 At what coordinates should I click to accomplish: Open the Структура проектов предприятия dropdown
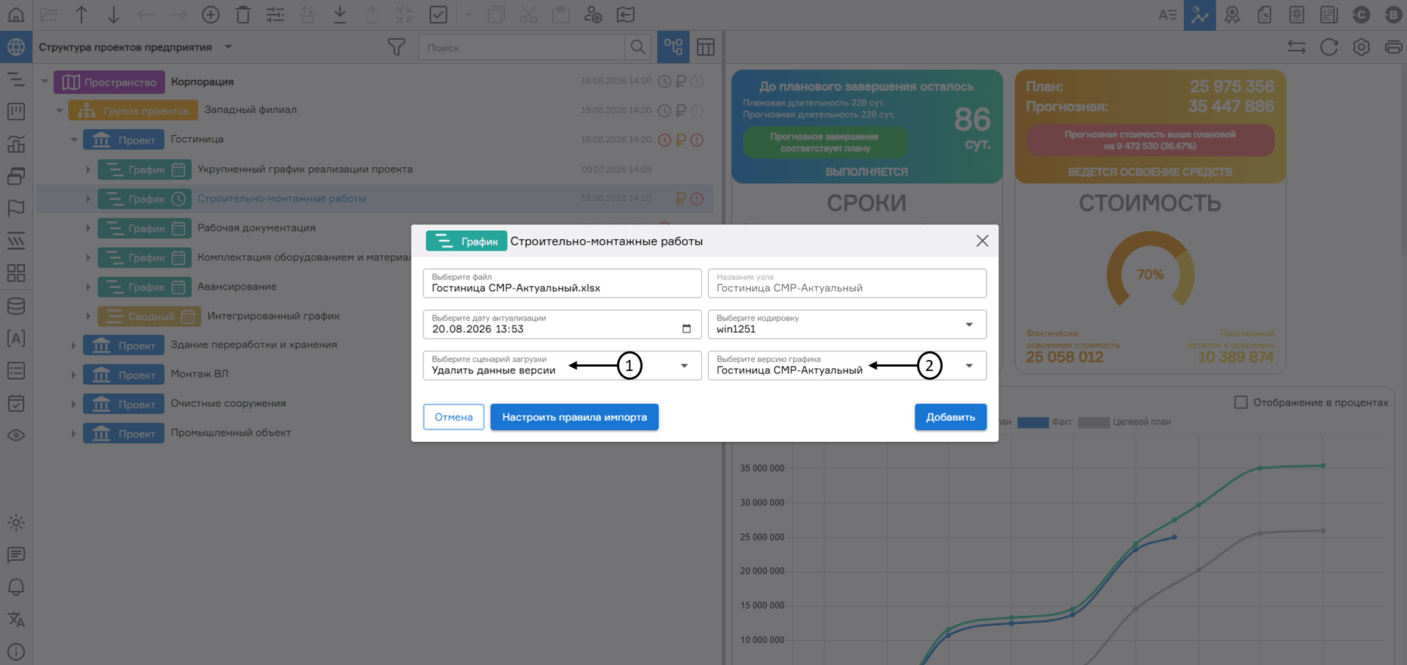(228, 47)
